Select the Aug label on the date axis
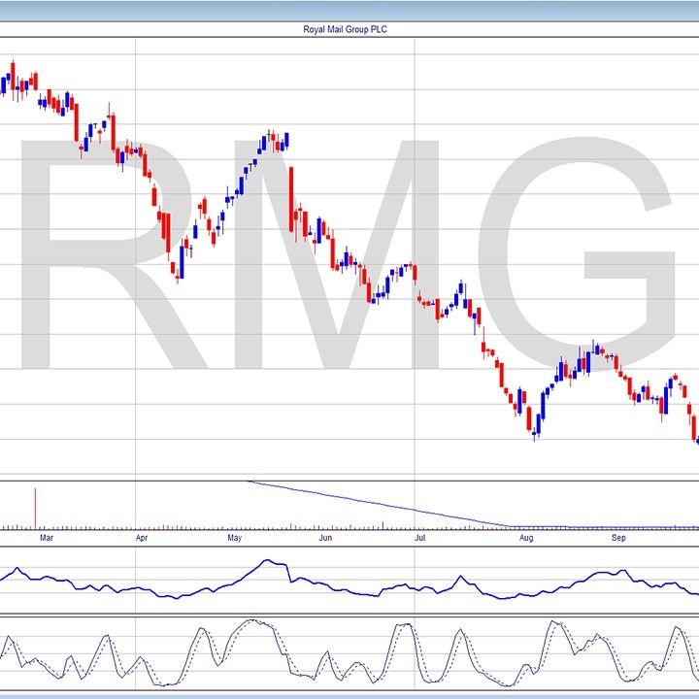This screenshot has height=699, width=699. (525, 536)
